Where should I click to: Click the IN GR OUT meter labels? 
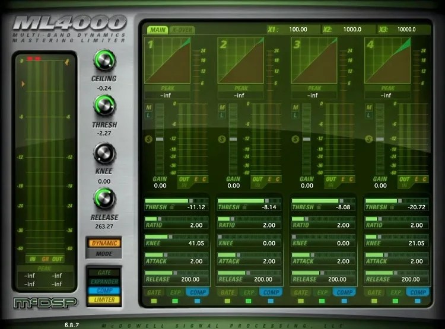click(46, 259)
